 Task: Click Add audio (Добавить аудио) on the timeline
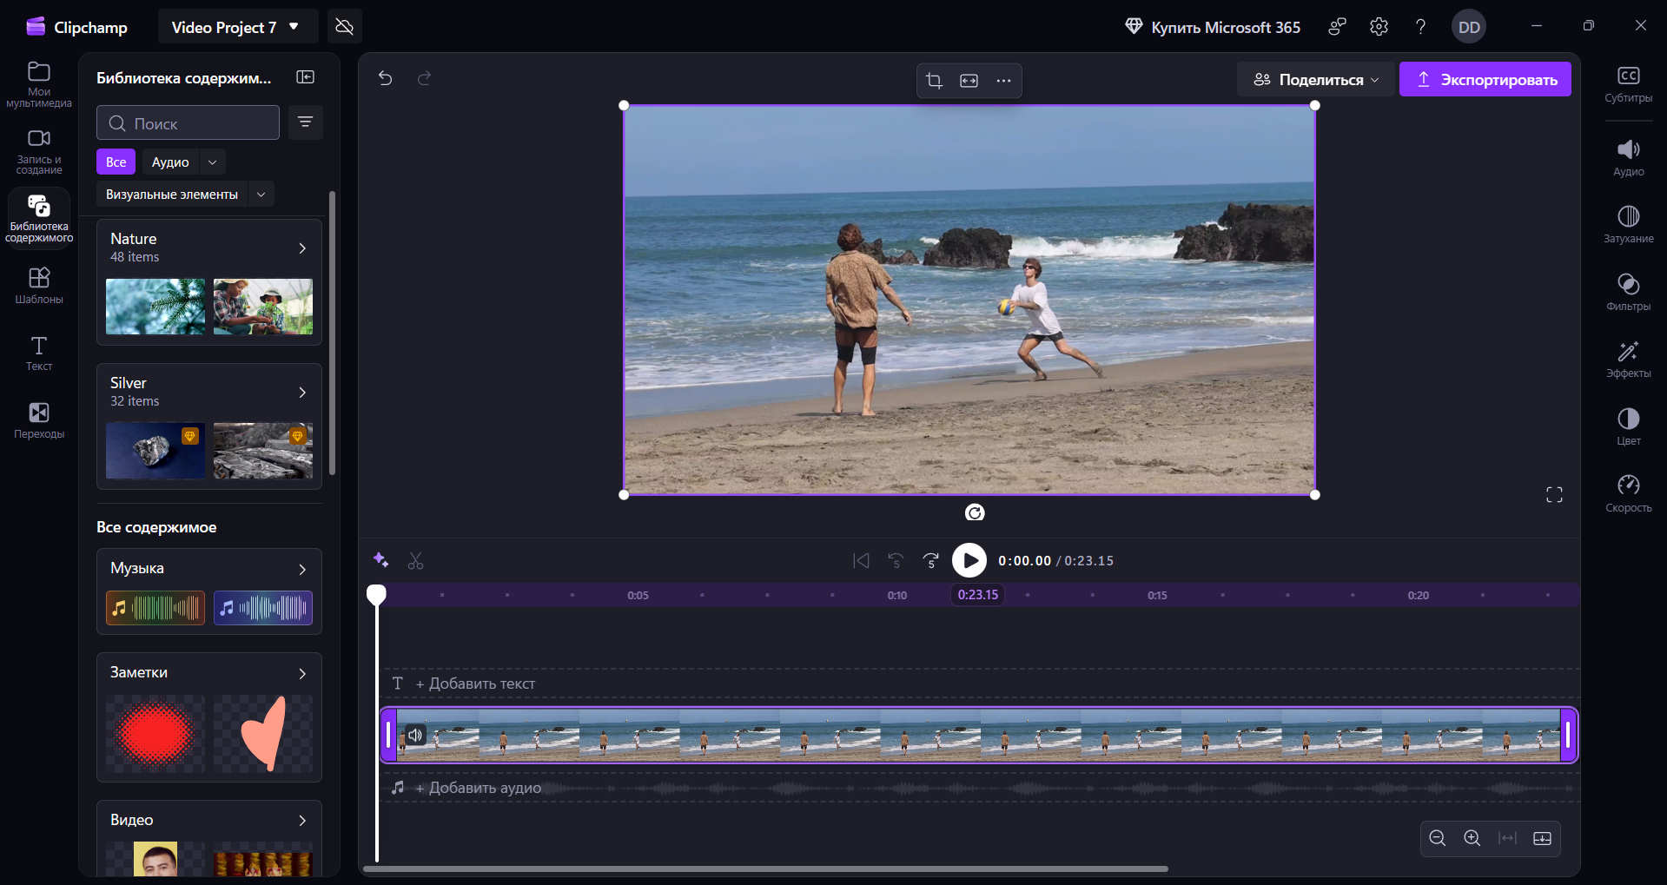478,788
